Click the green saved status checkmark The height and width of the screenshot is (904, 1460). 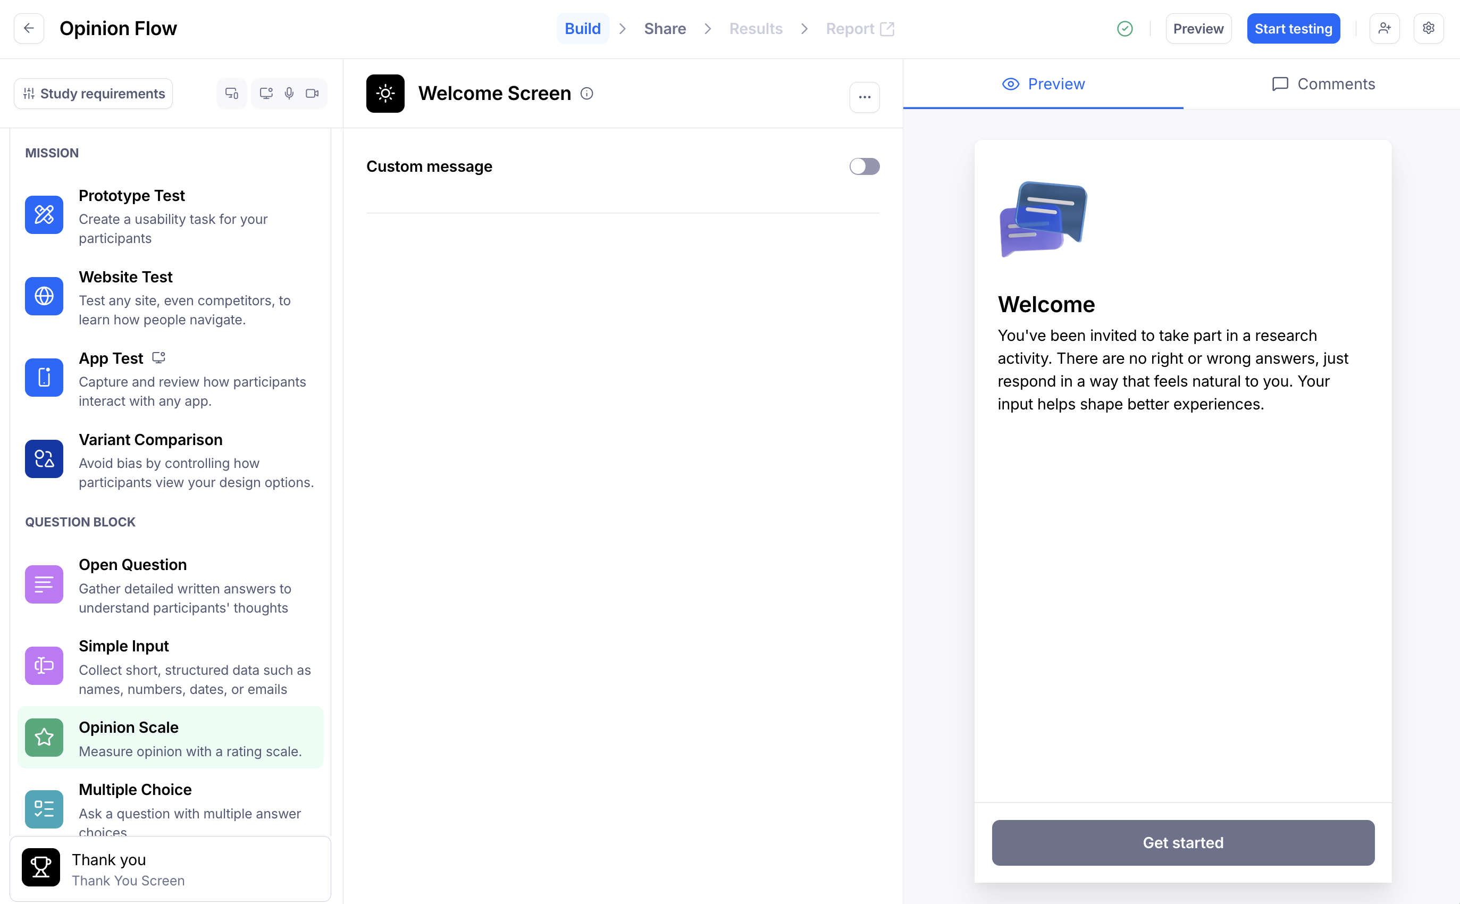pos(1125,29)
